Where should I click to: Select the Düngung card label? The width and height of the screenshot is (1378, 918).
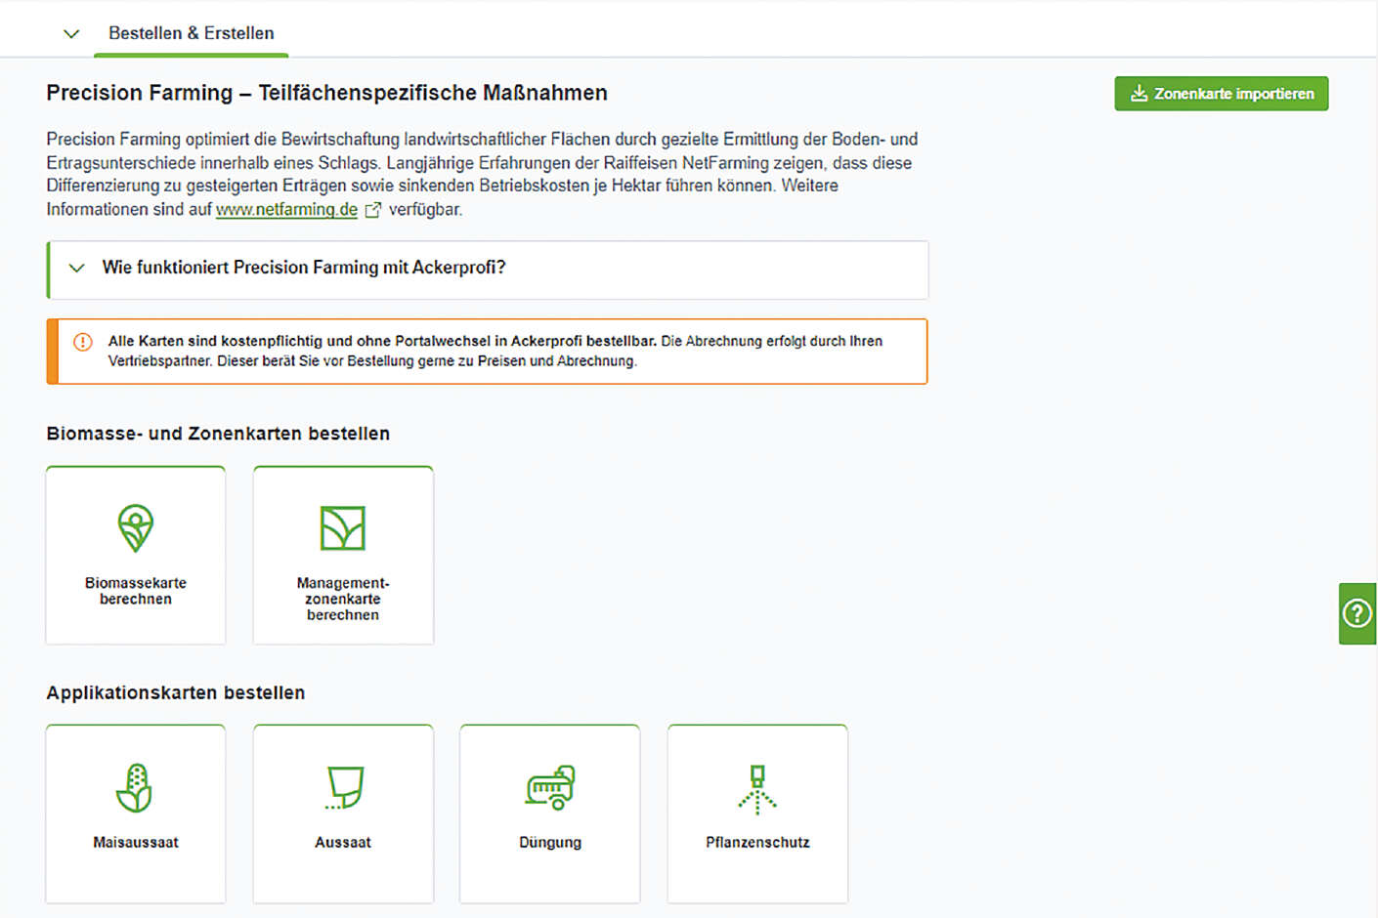[550, 842]
